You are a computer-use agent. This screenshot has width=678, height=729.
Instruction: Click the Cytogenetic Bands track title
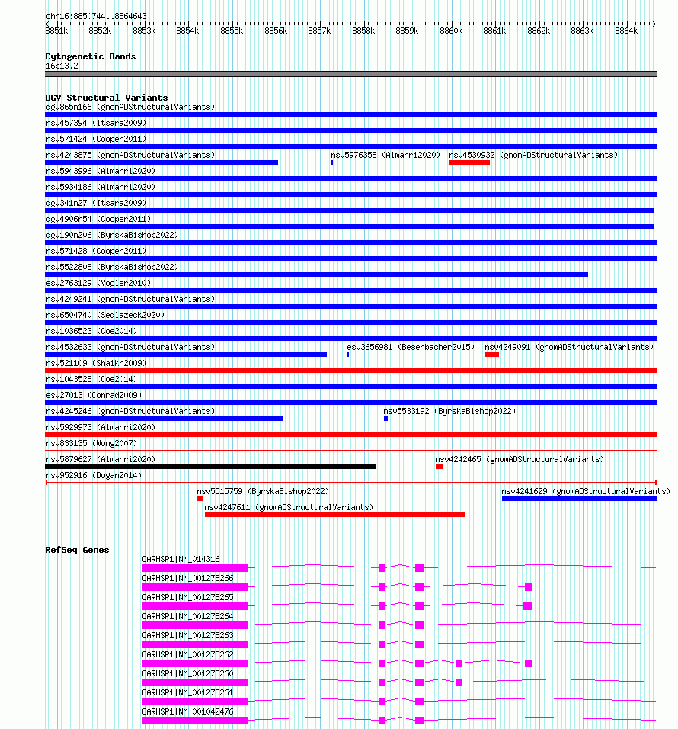[91, 56]
